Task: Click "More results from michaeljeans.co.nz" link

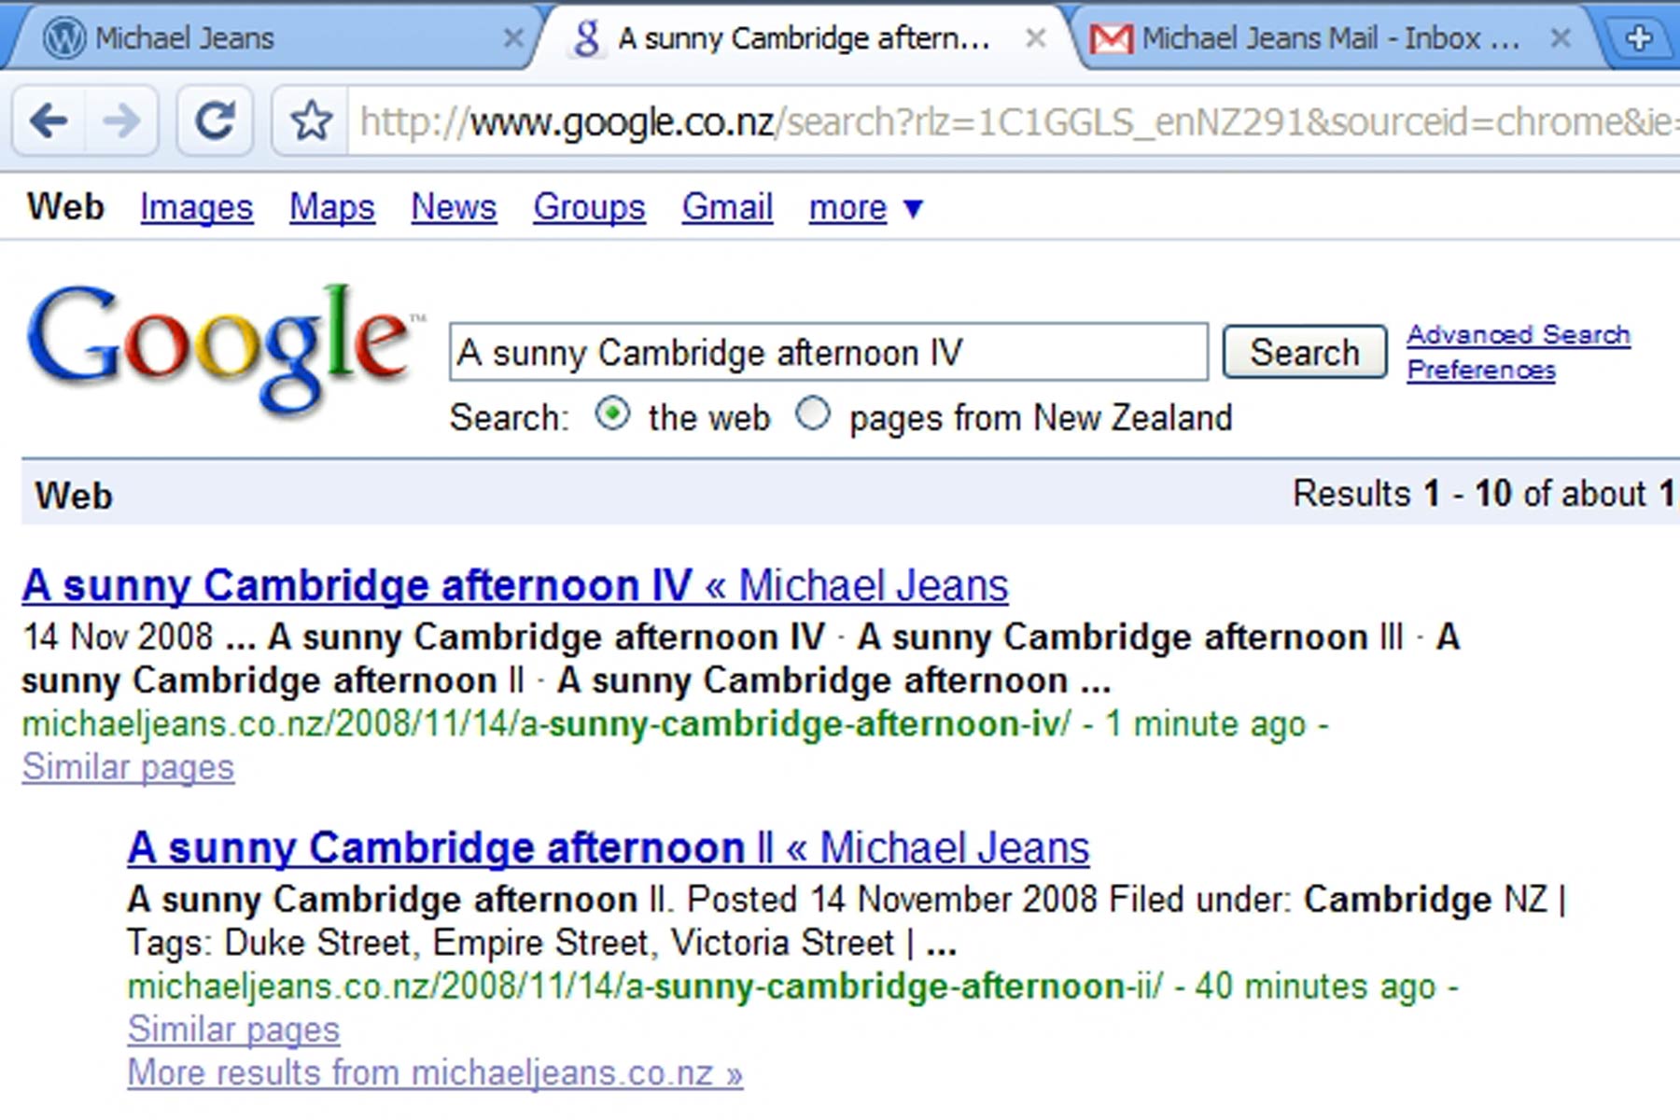Action: tap(435, 1072)
